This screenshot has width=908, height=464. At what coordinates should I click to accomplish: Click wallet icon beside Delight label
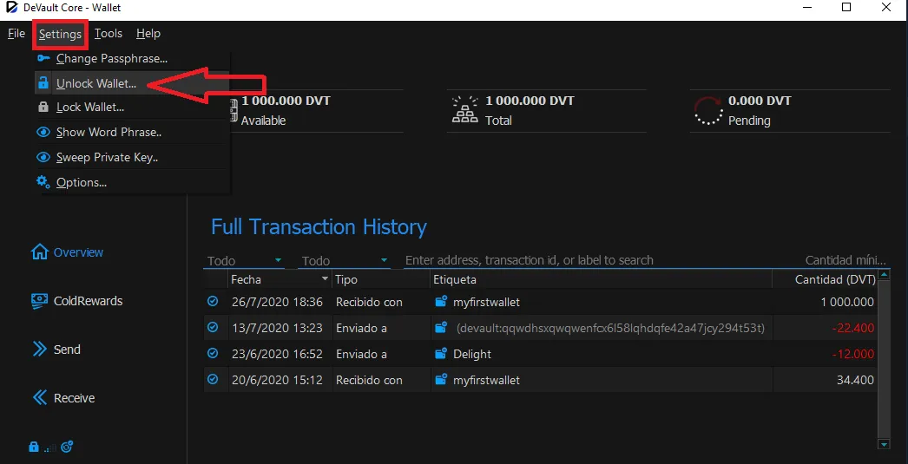click(441, 354)
